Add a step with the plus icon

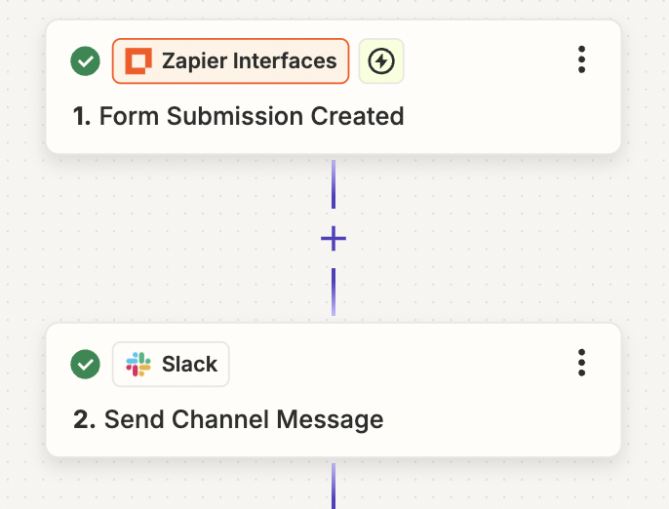coord(334,239)
